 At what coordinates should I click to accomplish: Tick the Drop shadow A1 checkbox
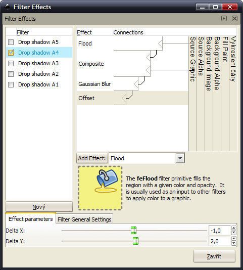coord(11,84)
